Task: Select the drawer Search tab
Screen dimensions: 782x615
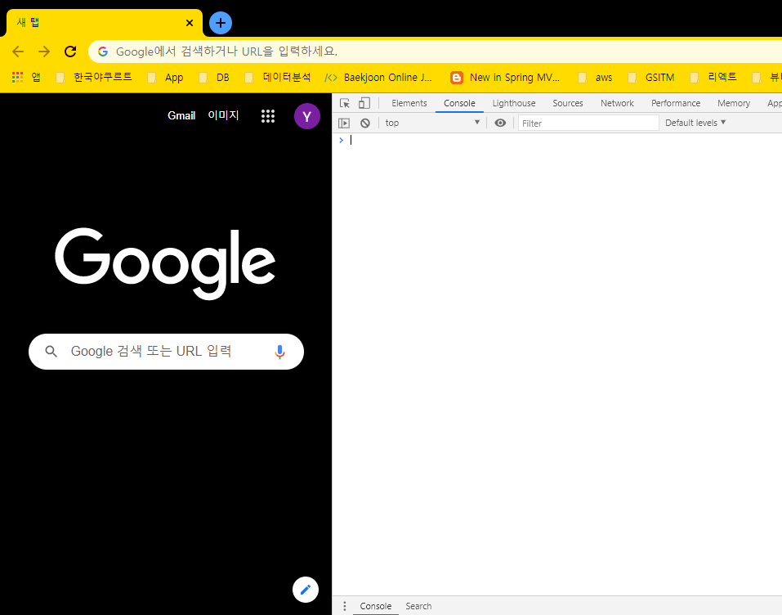Action: 418,606
